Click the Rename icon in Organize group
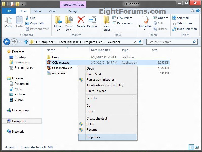This screenshot has height=152, width=202. click(x=92, y=20)
